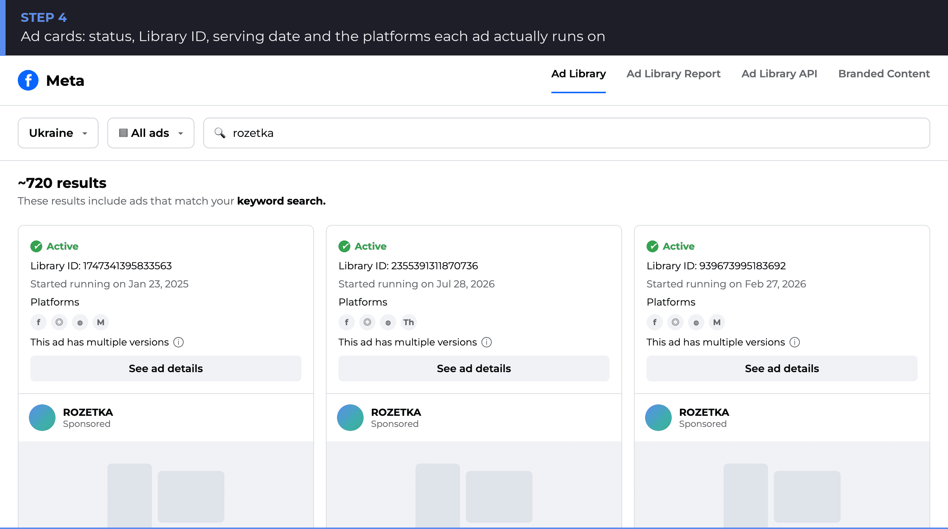Go to Branded Content tab
The width and height of the screenshot is (948, 529).
tap(884, 74)
